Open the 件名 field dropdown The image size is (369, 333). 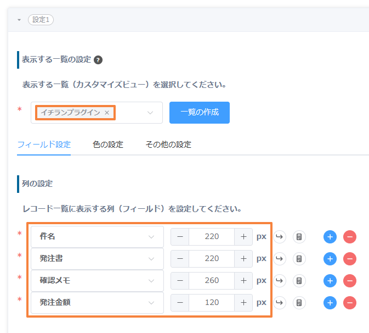(97, 236)
